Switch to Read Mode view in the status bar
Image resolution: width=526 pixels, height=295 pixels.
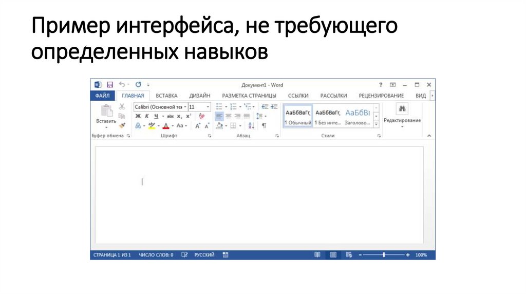[317, 255]
